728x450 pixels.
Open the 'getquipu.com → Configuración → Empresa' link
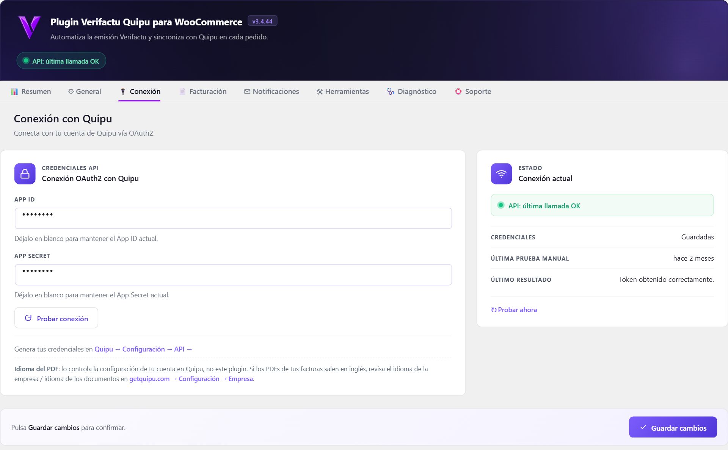(x=191, y=379)
